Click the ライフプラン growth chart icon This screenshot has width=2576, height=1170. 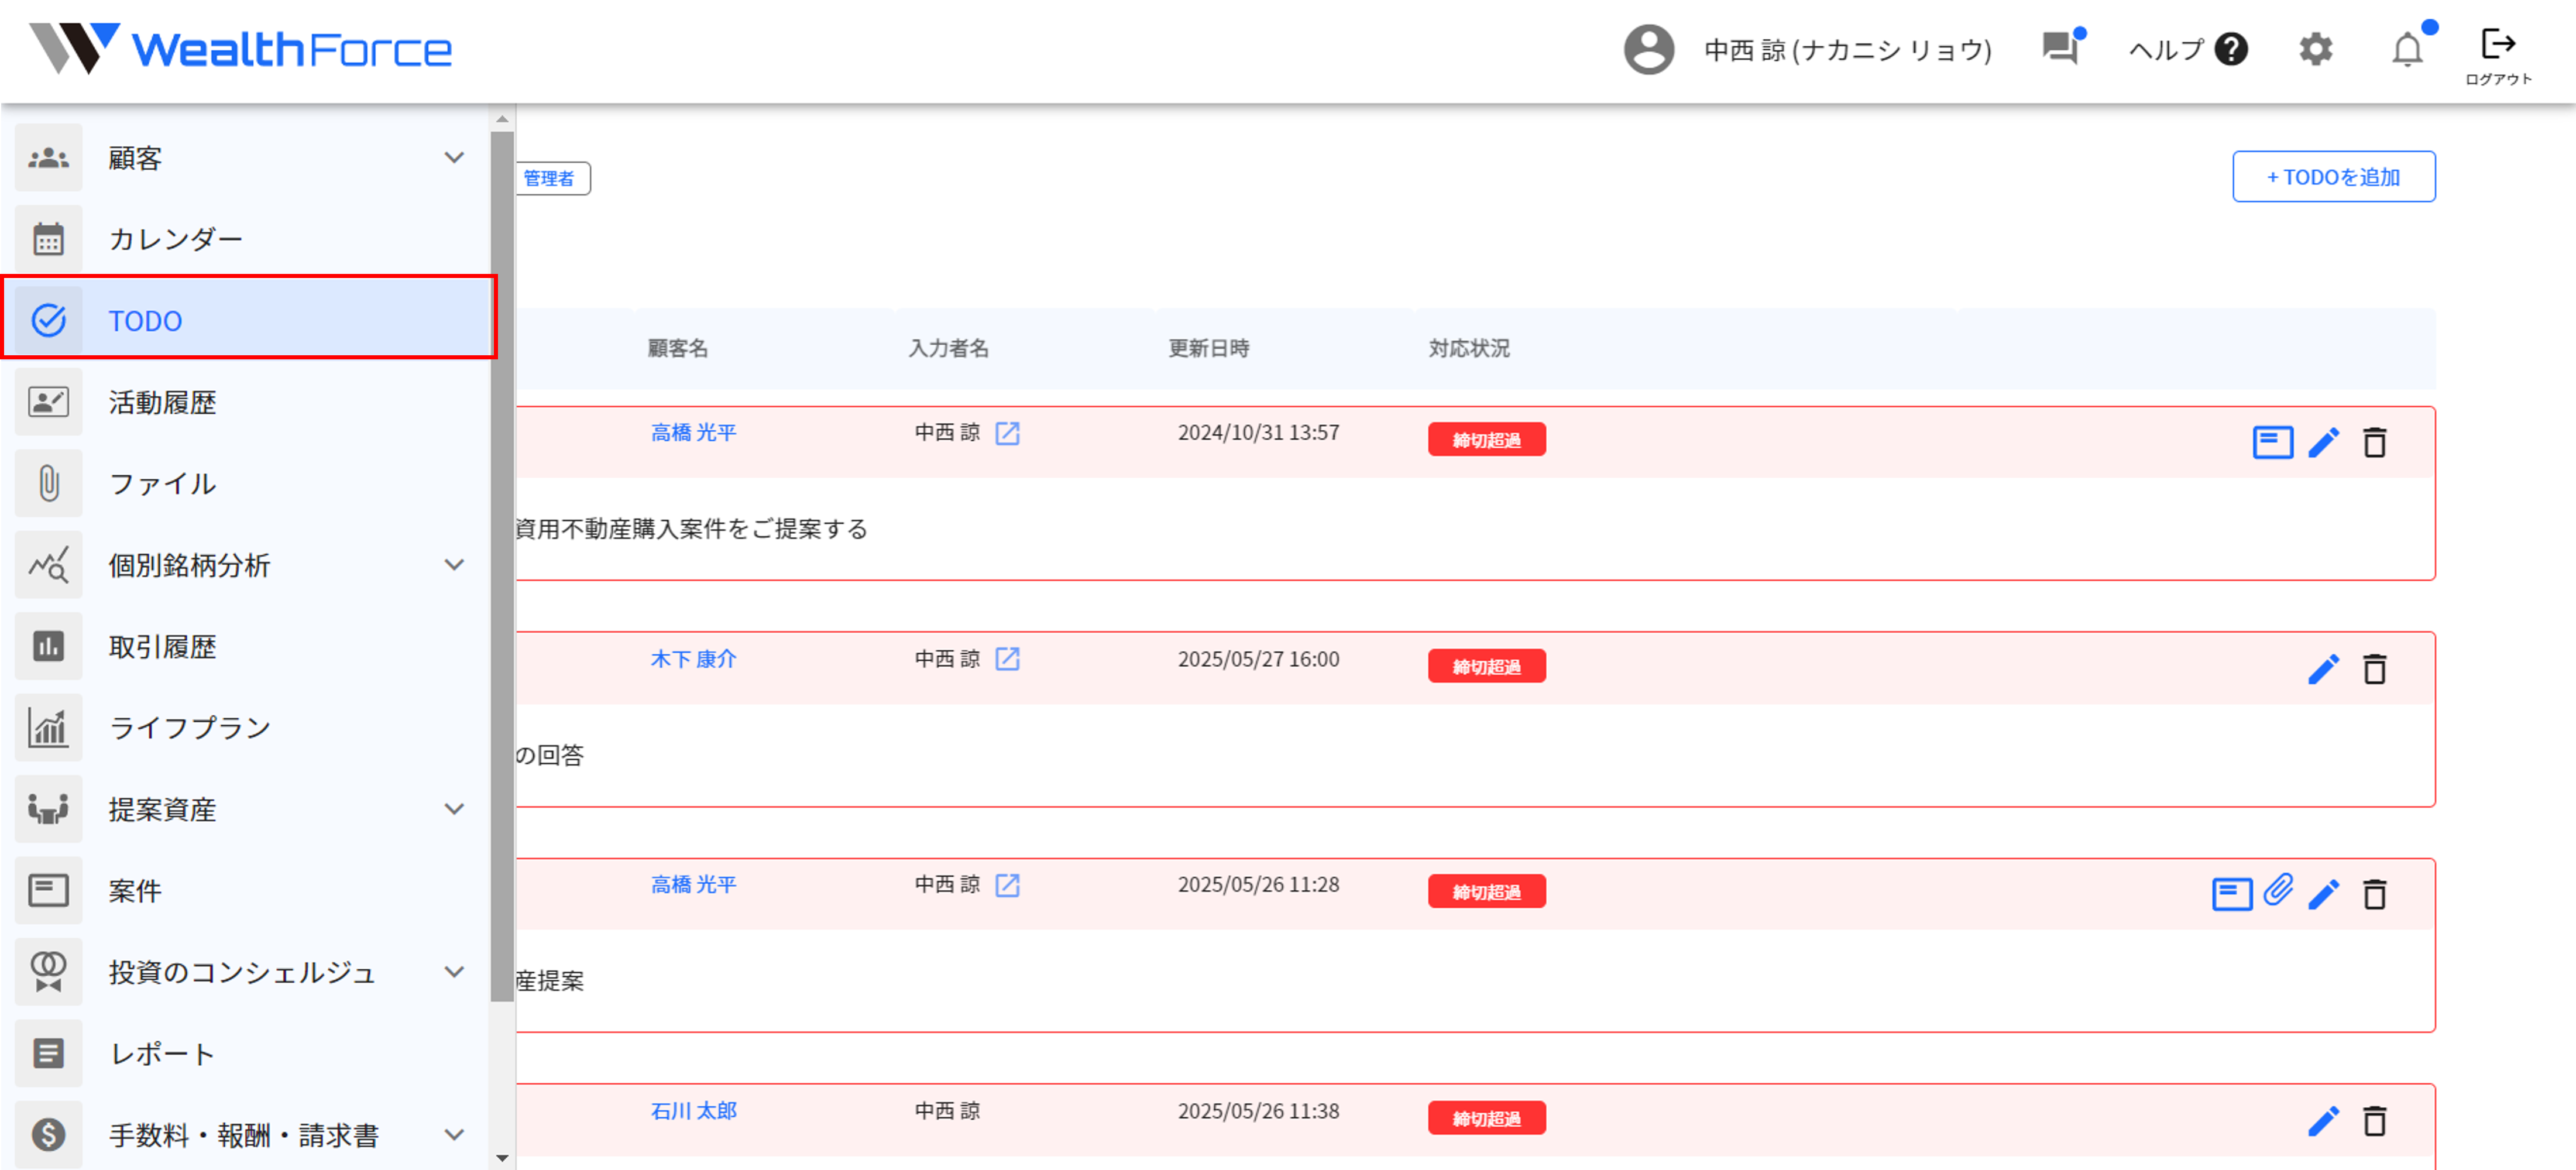[x=48, y=728]
